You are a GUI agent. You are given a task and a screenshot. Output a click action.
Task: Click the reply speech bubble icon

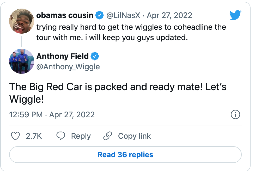pyautogui.click(x=61, y=136)
